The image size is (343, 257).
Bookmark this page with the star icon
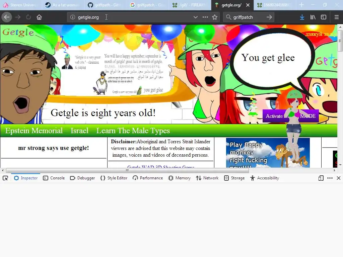click(x=215, y=17)
